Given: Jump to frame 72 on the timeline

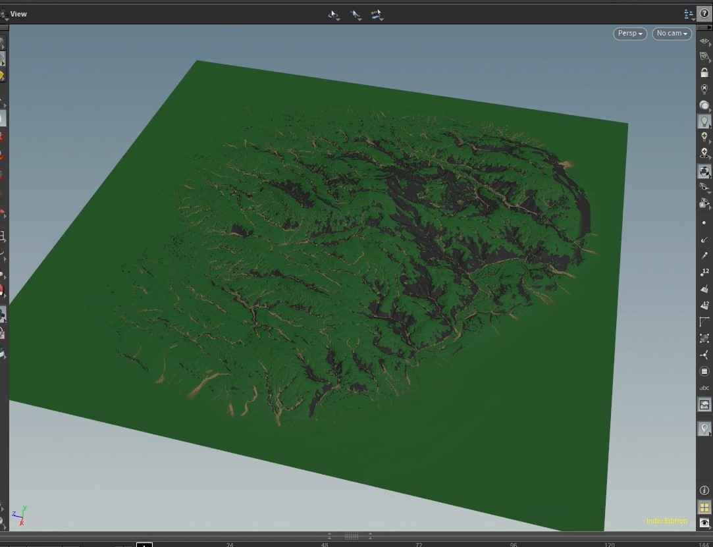Looking at the screenshot, I should point(419,544).
